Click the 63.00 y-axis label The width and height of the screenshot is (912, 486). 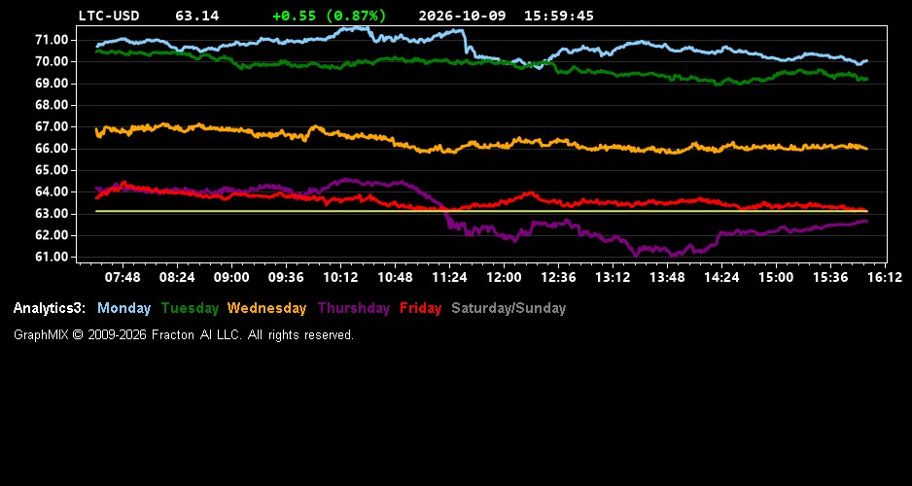pyautogui.click(x=53, y=214)
